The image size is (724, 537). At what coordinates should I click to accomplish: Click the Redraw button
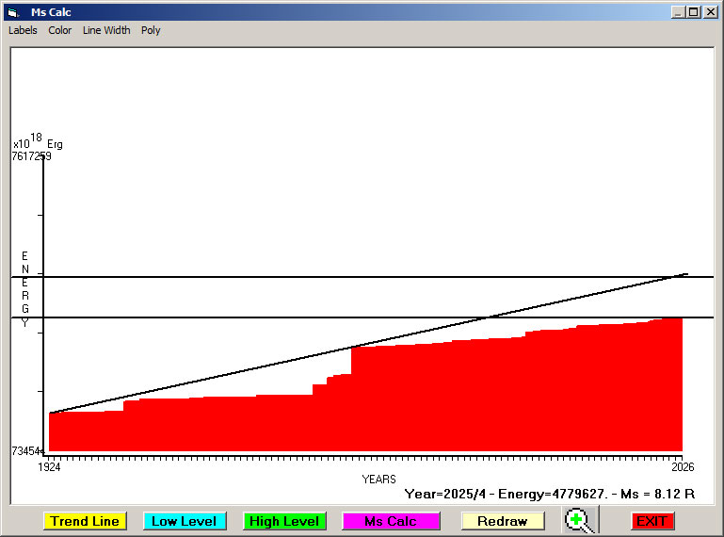point(503,521)
